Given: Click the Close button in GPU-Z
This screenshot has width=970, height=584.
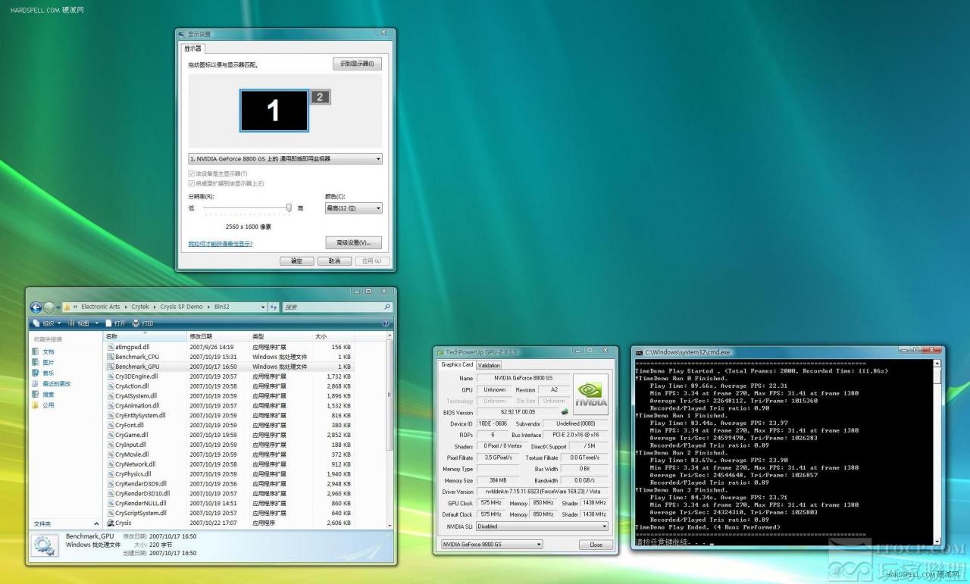Looking at the screenshot, I should tap(596, 545).
